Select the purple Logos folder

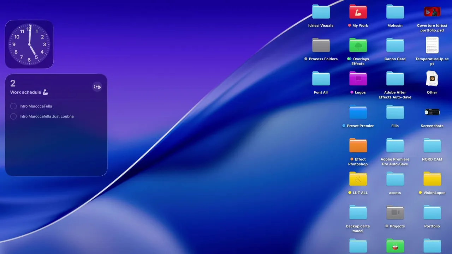(358, 79)
